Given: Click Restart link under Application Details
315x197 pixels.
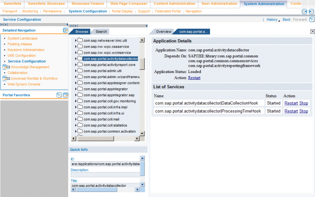Looking at the screenshot, I should pyautogui.click(x=194, y=78).
